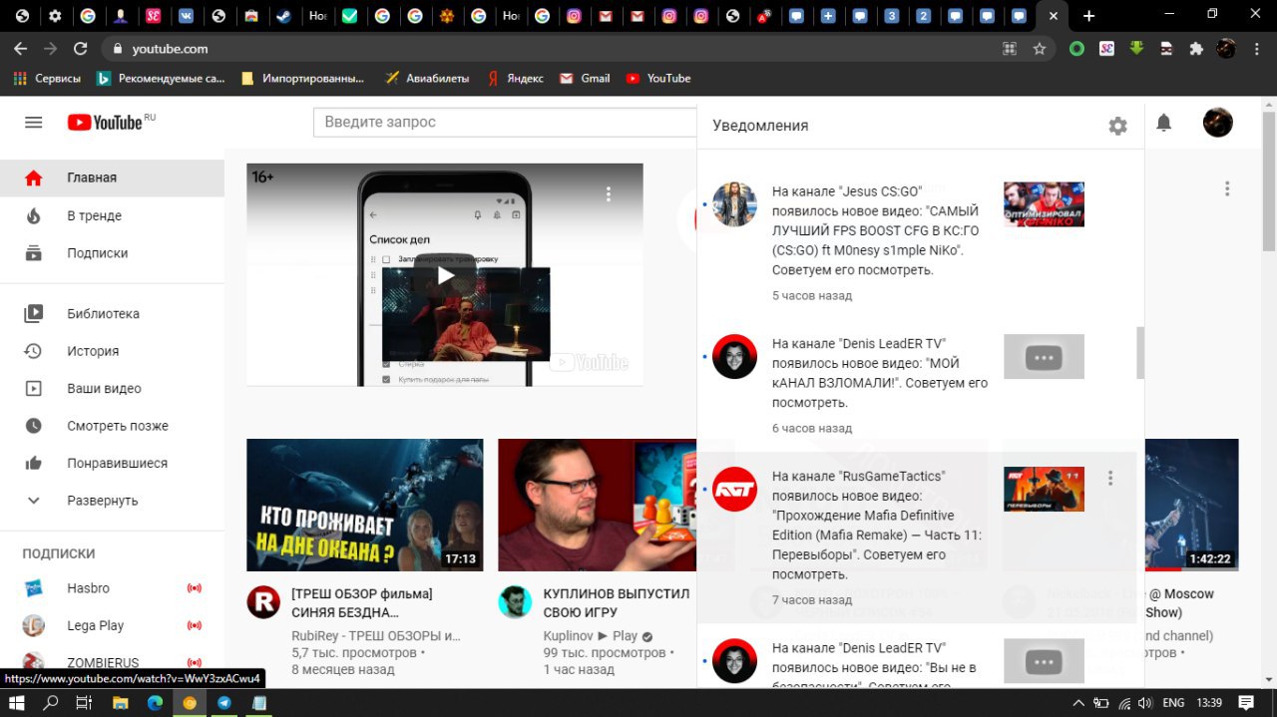Open Ваши видео in sidebar
1277x717 pixels.
pos(112,389)
